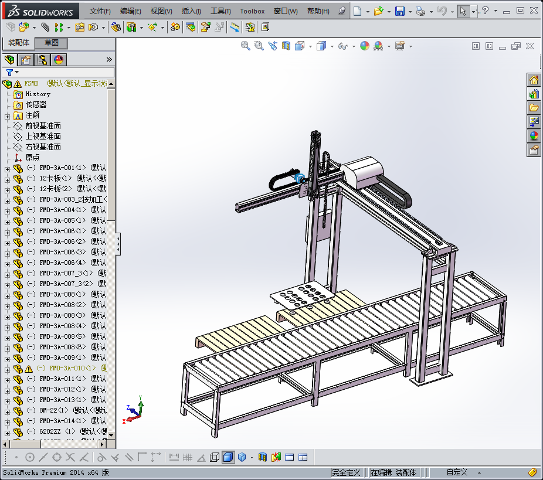Select the 装配体 tab
Screen dimensions: 543x480
click(19, 43)
